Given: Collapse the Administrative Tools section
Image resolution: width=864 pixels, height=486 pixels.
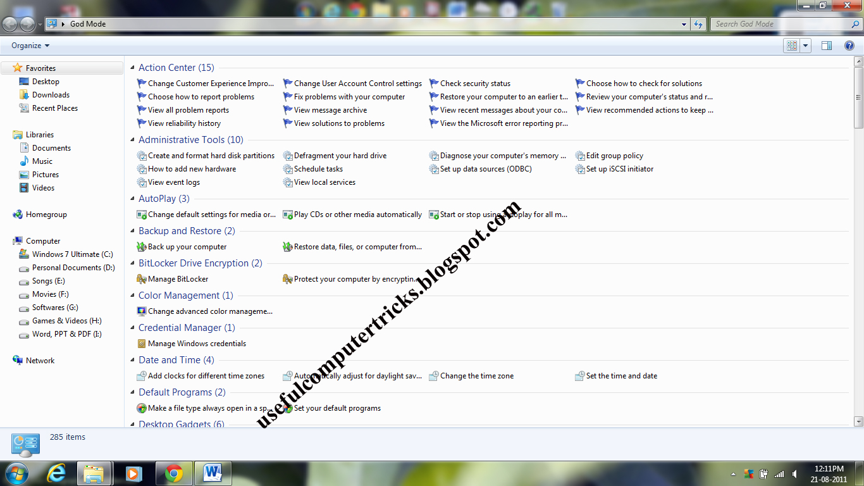Looking at the screenshot, I should coord(131,139).
